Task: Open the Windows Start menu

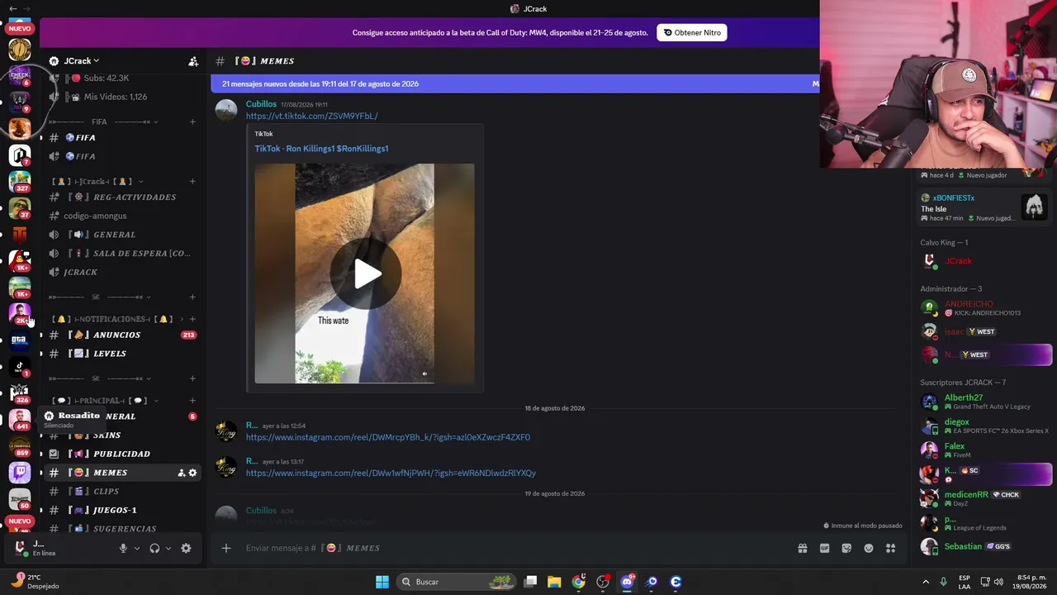Action: click(382, 582)
